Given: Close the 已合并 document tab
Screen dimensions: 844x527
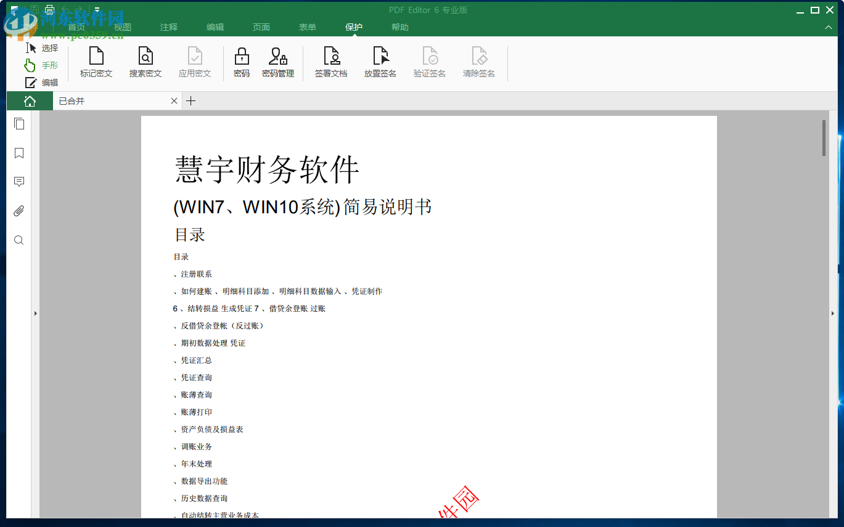Looking at the screenshot, I should [174, 101].
